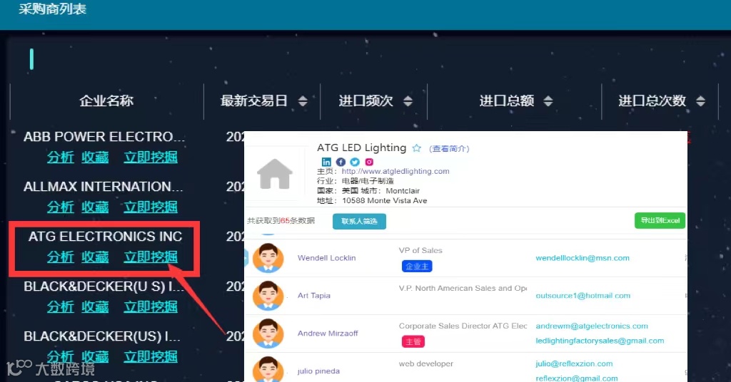The height and width of the screenshot is (382, 731).
Task: Select company ABB POWER ELECTRO... name
Action: pos(104,137)
